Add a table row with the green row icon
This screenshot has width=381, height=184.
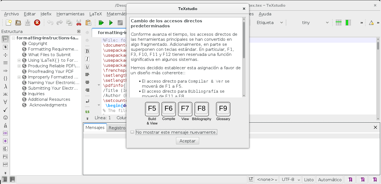tap(339, 23)
